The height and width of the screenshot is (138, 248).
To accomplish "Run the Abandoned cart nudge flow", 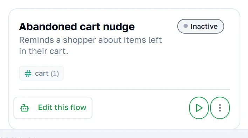I will (199, 108).
